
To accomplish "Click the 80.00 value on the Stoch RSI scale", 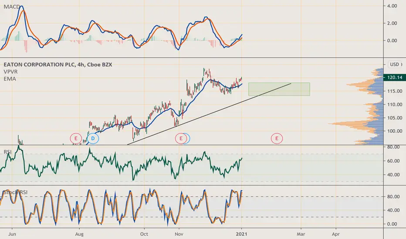I will 393,196.
